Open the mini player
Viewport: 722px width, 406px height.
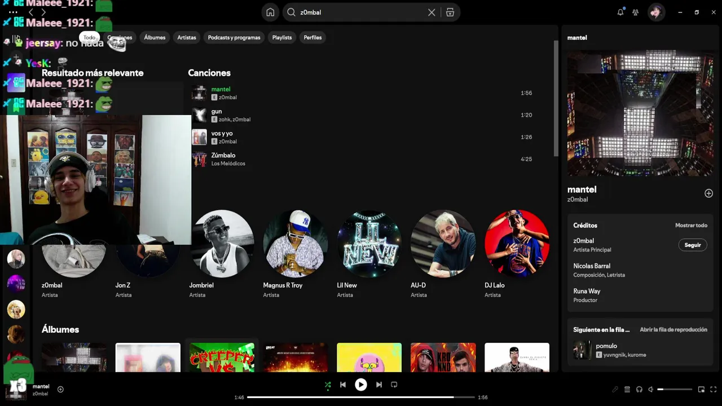(701, 389)
